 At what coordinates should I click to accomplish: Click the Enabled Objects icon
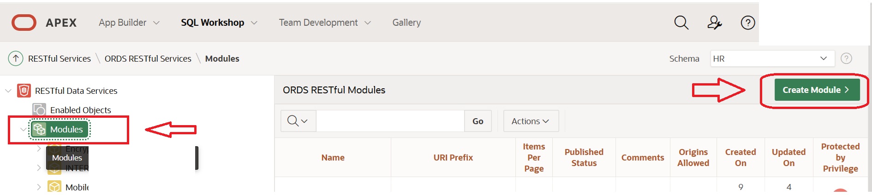(39, 109)
